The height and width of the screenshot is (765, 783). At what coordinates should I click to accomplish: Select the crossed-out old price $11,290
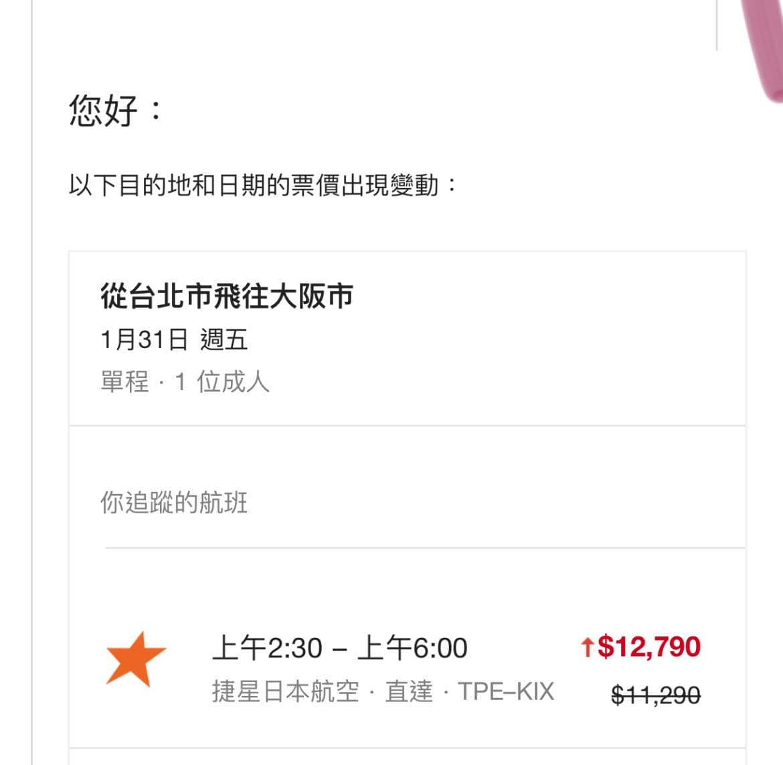656,695
